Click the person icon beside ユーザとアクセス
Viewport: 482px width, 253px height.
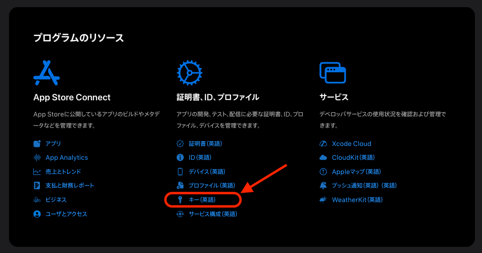[37, 214]
